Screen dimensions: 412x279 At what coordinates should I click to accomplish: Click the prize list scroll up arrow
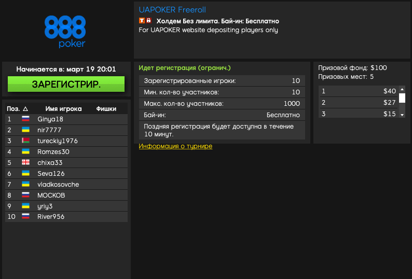pos(402,89)
